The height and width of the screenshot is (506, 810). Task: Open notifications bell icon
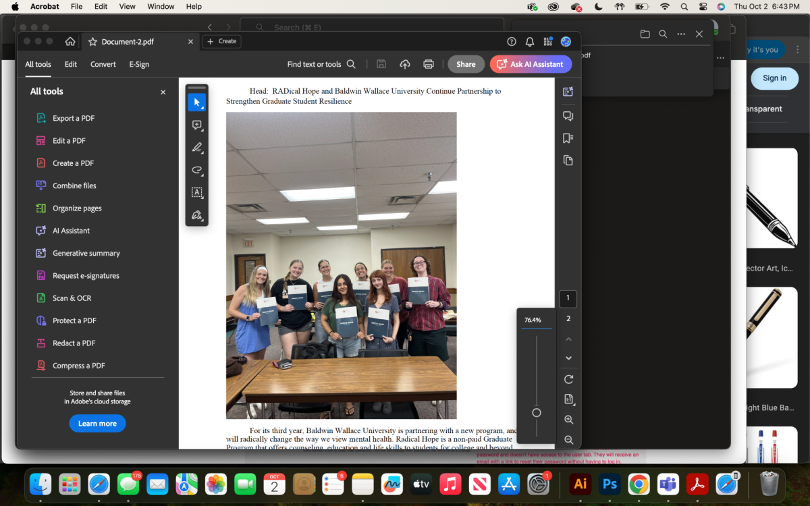[530, 42]
